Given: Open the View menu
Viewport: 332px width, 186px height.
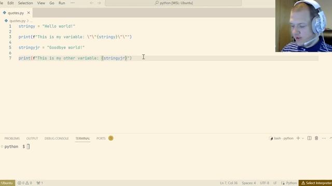Looking at the screenshot, I should tap(41, 3).
